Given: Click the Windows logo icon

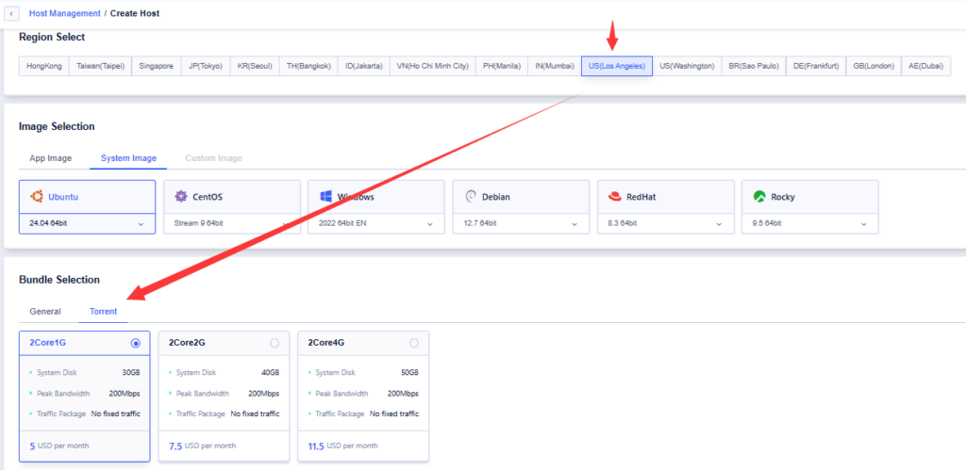Looking at the screenshot, I should [x=325, y=197].
